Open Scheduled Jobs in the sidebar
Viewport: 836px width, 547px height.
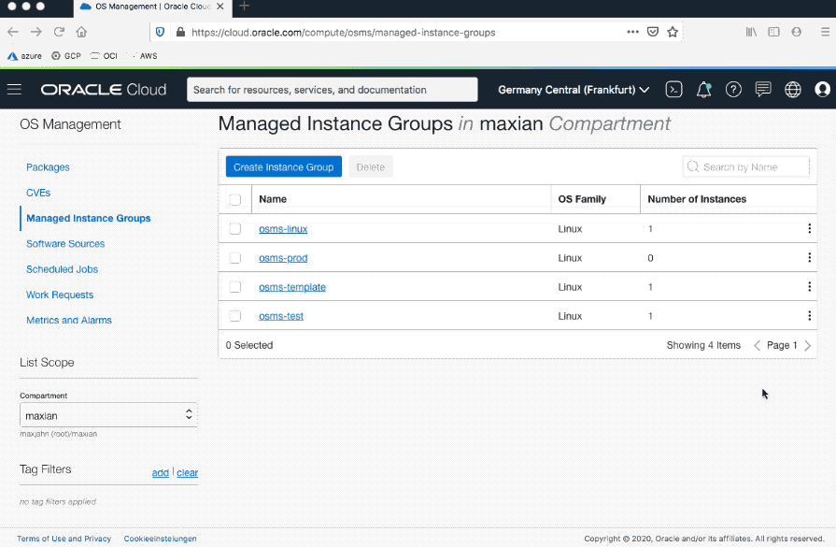point(63,269)
